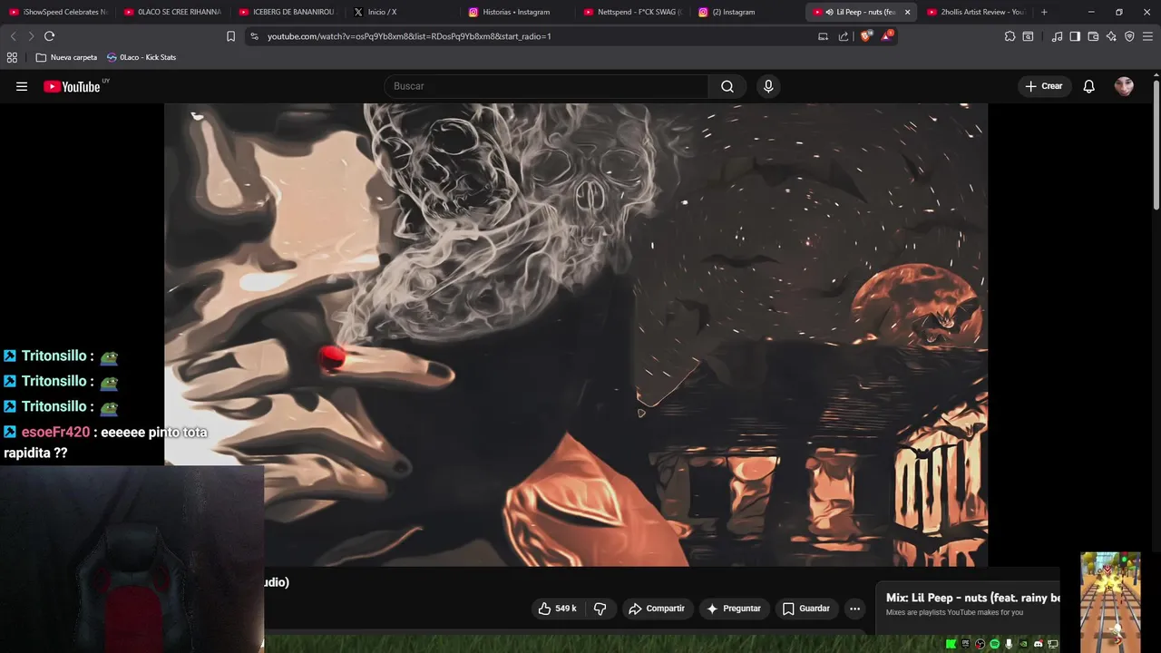Open a new browser tab
This screenshot has width=1161, height=653.
coord(1044,12)
